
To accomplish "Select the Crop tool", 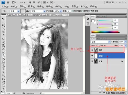I will 3,32.
